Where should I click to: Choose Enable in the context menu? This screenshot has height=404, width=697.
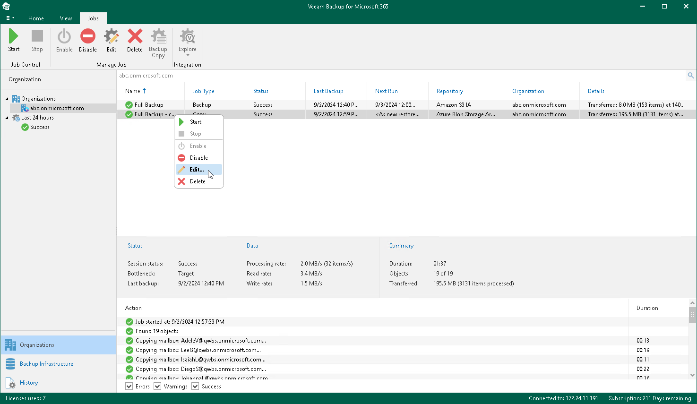pyautogui.click(x=199, y=146)
